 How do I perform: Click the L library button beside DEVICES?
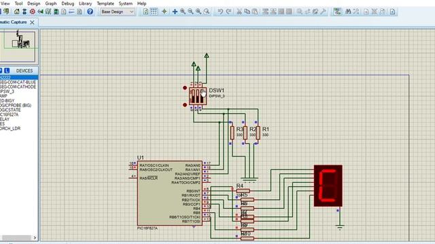(x=7, y=70)
